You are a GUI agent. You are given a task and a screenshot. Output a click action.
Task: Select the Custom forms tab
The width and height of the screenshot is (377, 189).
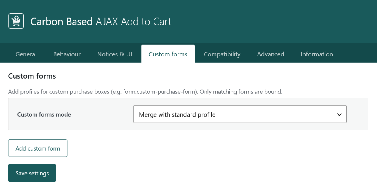click(168, 54)
